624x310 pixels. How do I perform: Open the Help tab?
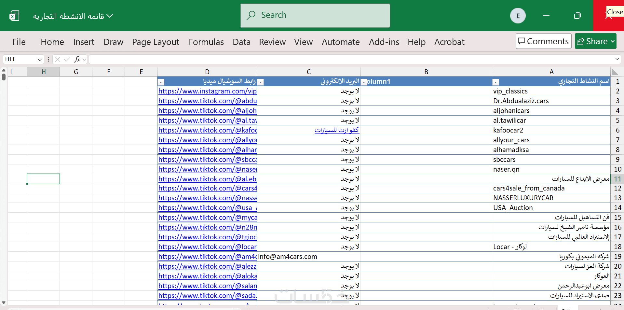[417, 42]
